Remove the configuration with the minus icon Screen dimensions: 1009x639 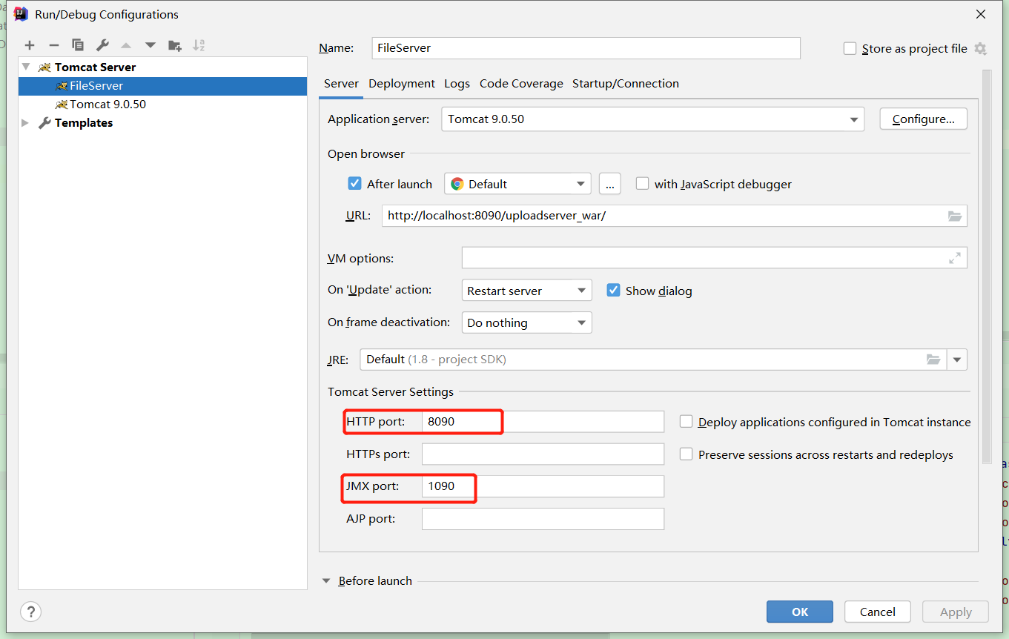click(53, 45)
